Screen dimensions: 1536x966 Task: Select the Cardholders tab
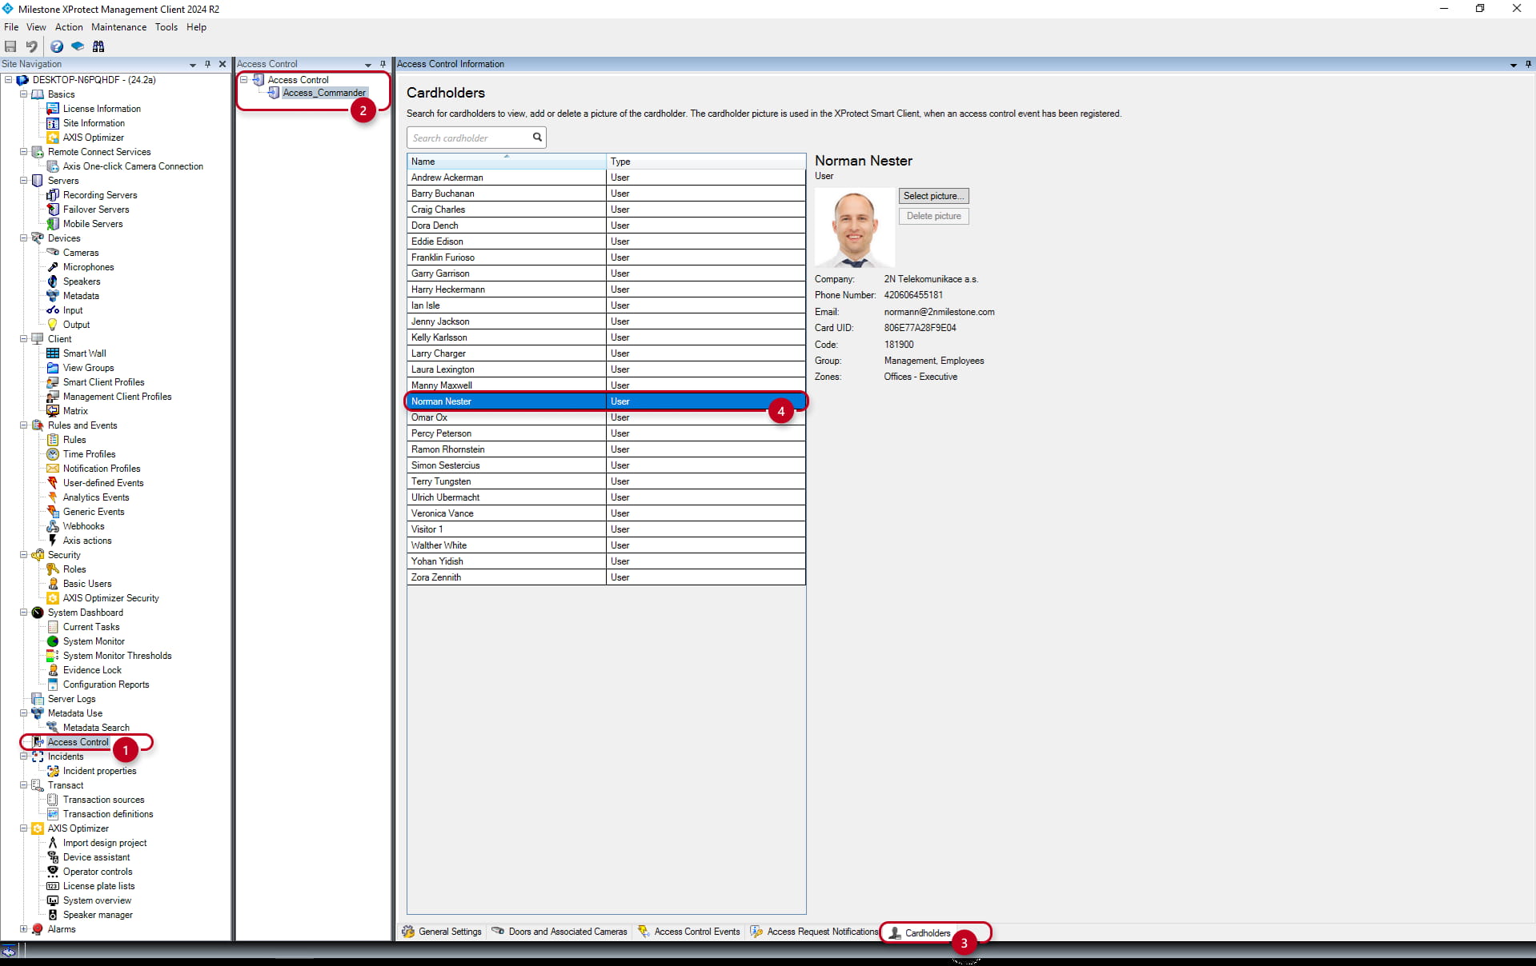tap(920, 932)
